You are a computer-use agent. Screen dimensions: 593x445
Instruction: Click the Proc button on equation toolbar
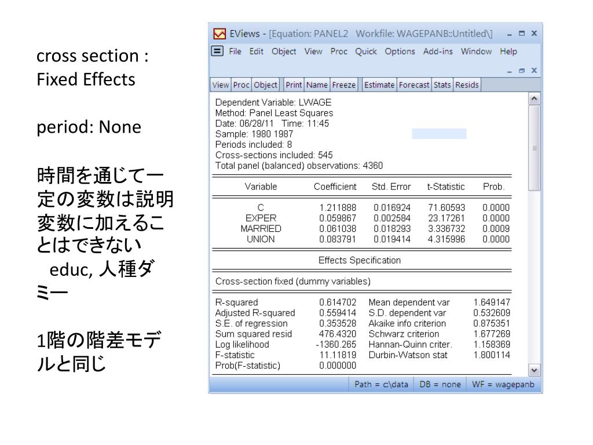pos(241,85)
